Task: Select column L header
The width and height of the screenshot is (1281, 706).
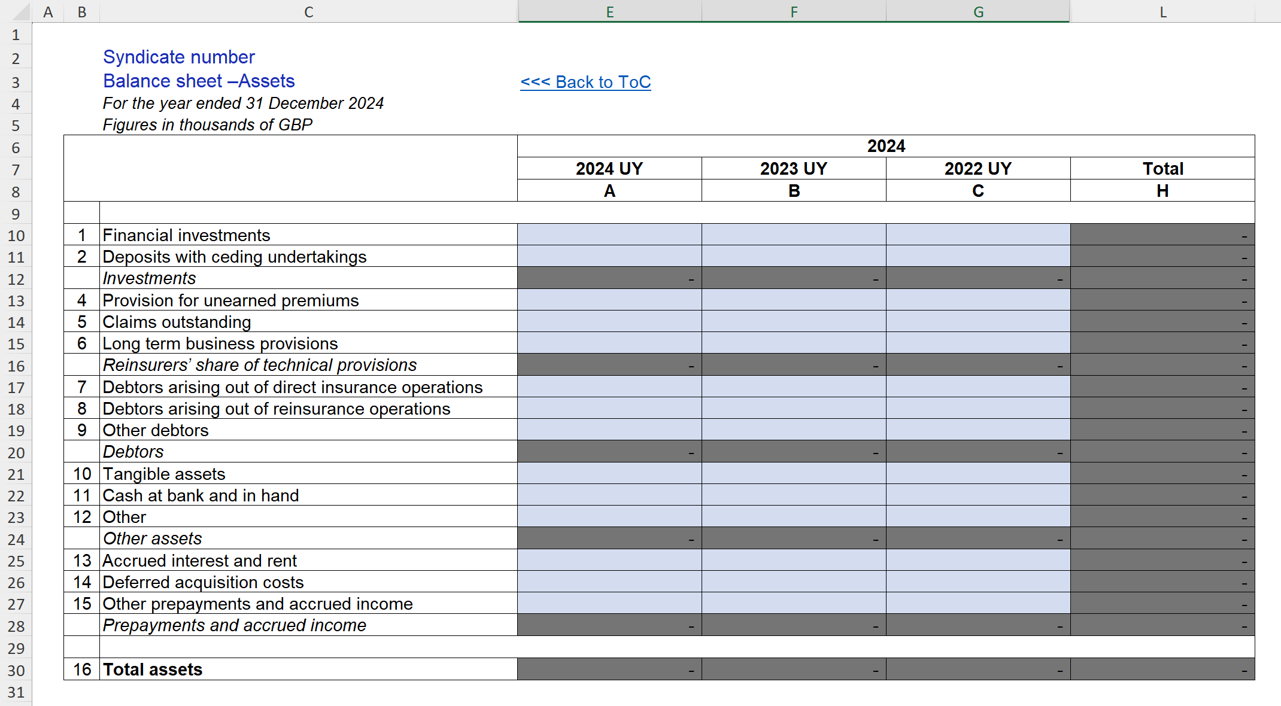Action: point(1162,11)
